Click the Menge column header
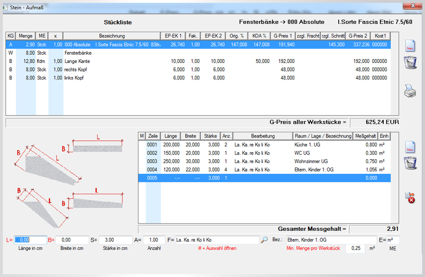Image resolution: width=425 pixels, height=277 pixels. (x=26, y=36)
